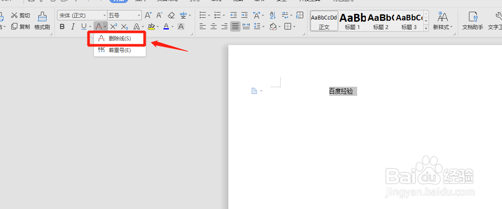Viewport: 502px width, 209px height.
Task: Click the Copy (复制) button
Action: point(20,27)
